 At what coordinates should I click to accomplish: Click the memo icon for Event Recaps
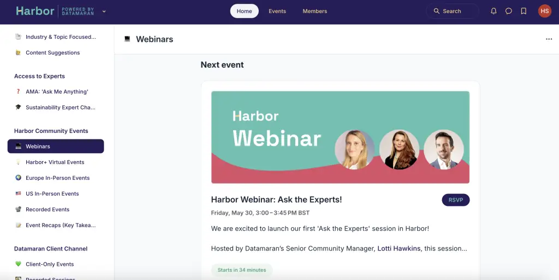click(18, 225)
